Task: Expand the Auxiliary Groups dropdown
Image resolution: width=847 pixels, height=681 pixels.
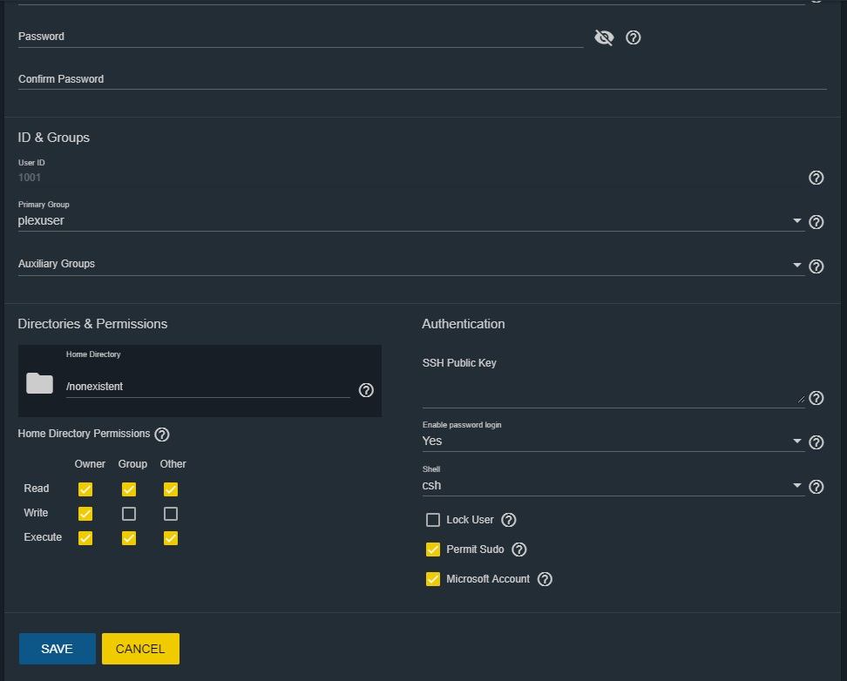Action: pos(410,265)
